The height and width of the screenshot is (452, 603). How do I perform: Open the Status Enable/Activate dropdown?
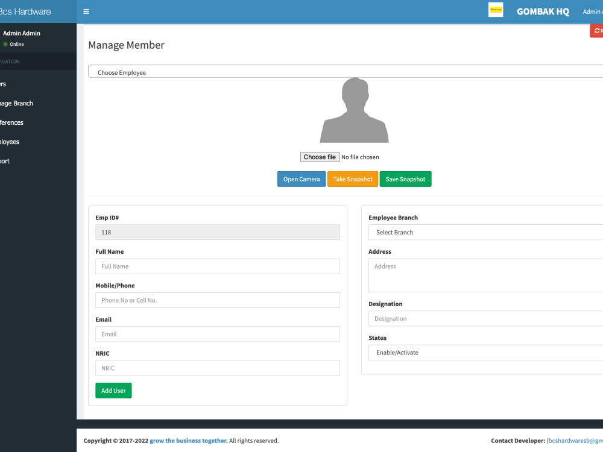(x=485, y=353)
